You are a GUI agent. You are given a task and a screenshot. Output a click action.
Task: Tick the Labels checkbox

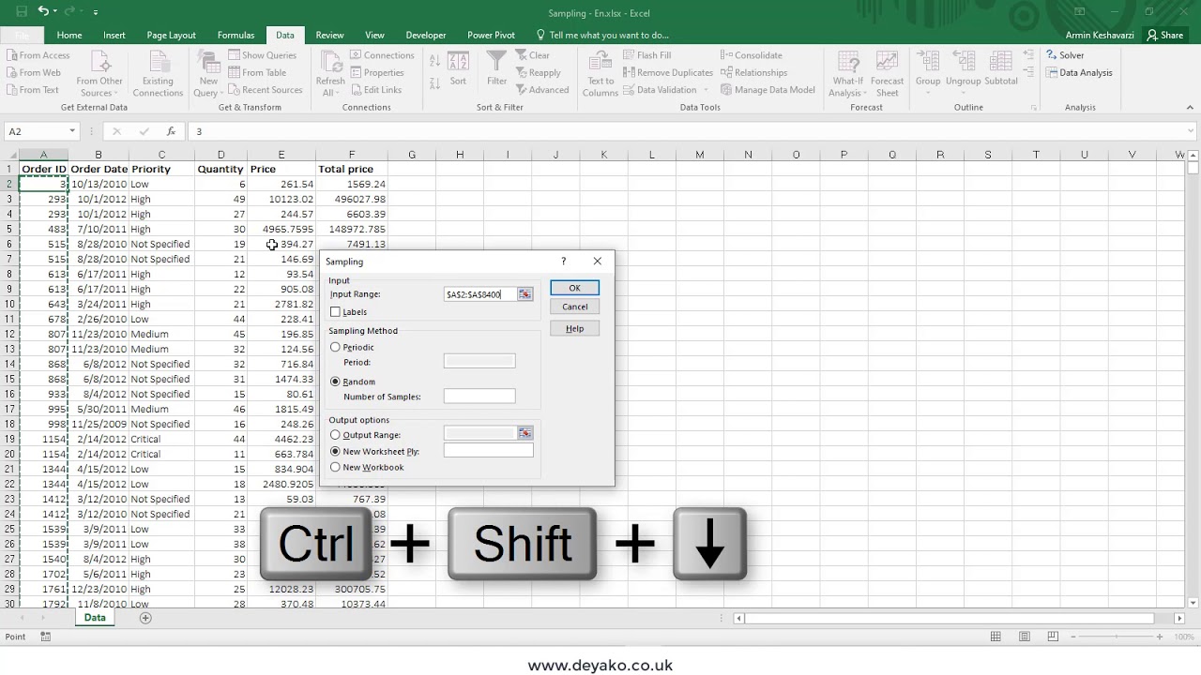[x=335, y=312]
